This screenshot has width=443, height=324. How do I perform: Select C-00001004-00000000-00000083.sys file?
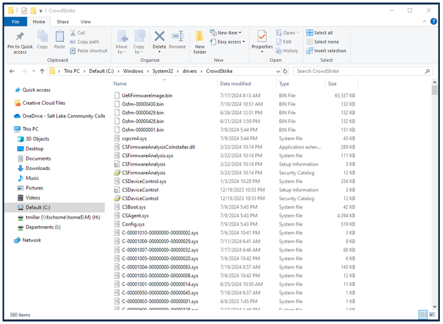(160, 267)
